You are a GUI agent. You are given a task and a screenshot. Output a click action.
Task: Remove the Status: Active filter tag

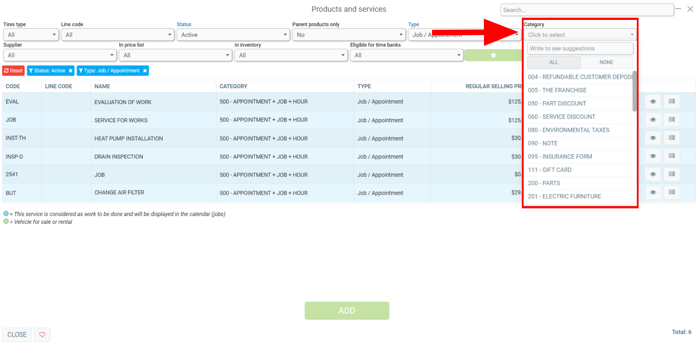pos(71,71)
